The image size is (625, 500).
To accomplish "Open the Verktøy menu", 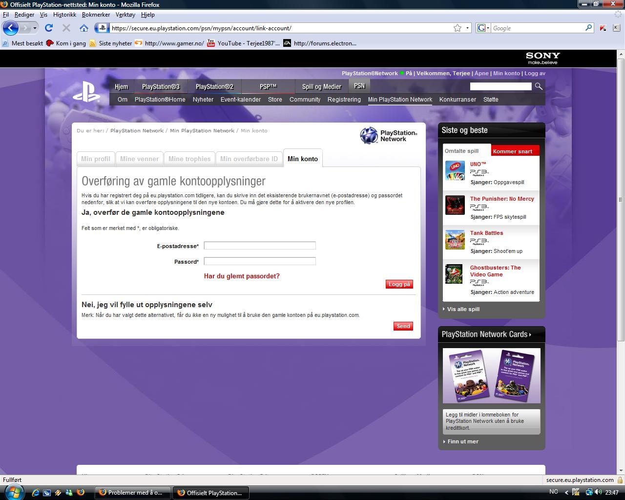I will click(125, 15).
